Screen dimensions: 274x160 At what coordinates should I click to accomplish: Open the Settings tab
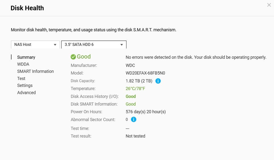(x=25, y=85)
